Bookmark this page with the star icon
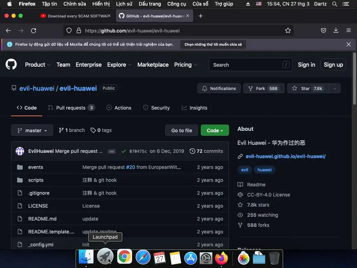This screenshot has width=357, height=268. point(288,31)
